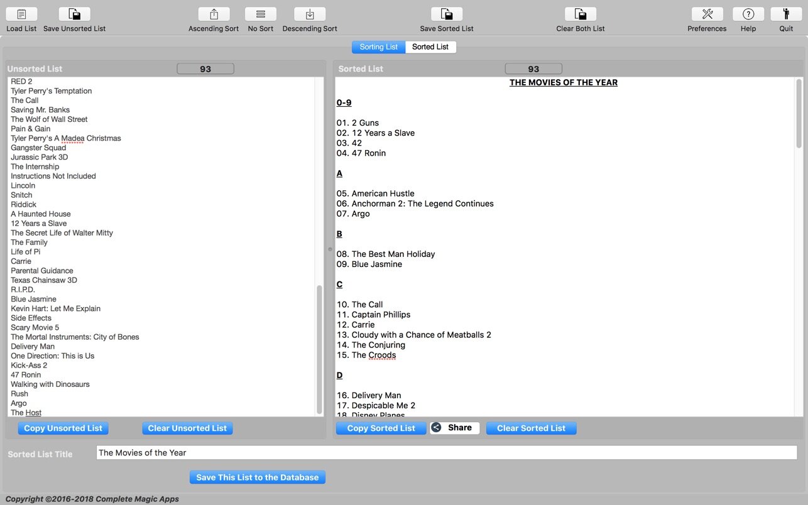Select the Sorting List tab

pyautogui.click(x=379, y=47)
